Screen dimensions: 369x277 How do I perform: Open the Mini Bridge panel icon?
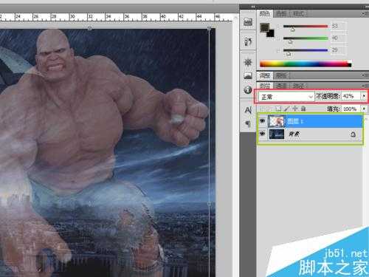pos(248,22)
